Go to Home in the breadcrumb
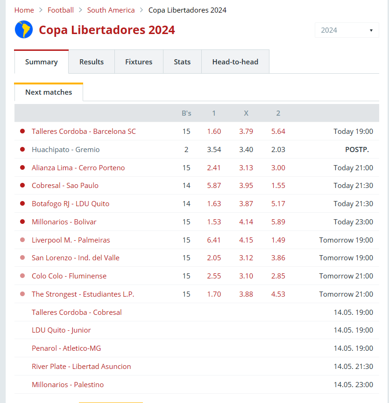Screen dimensions: 389x403 tap(24, 10)
